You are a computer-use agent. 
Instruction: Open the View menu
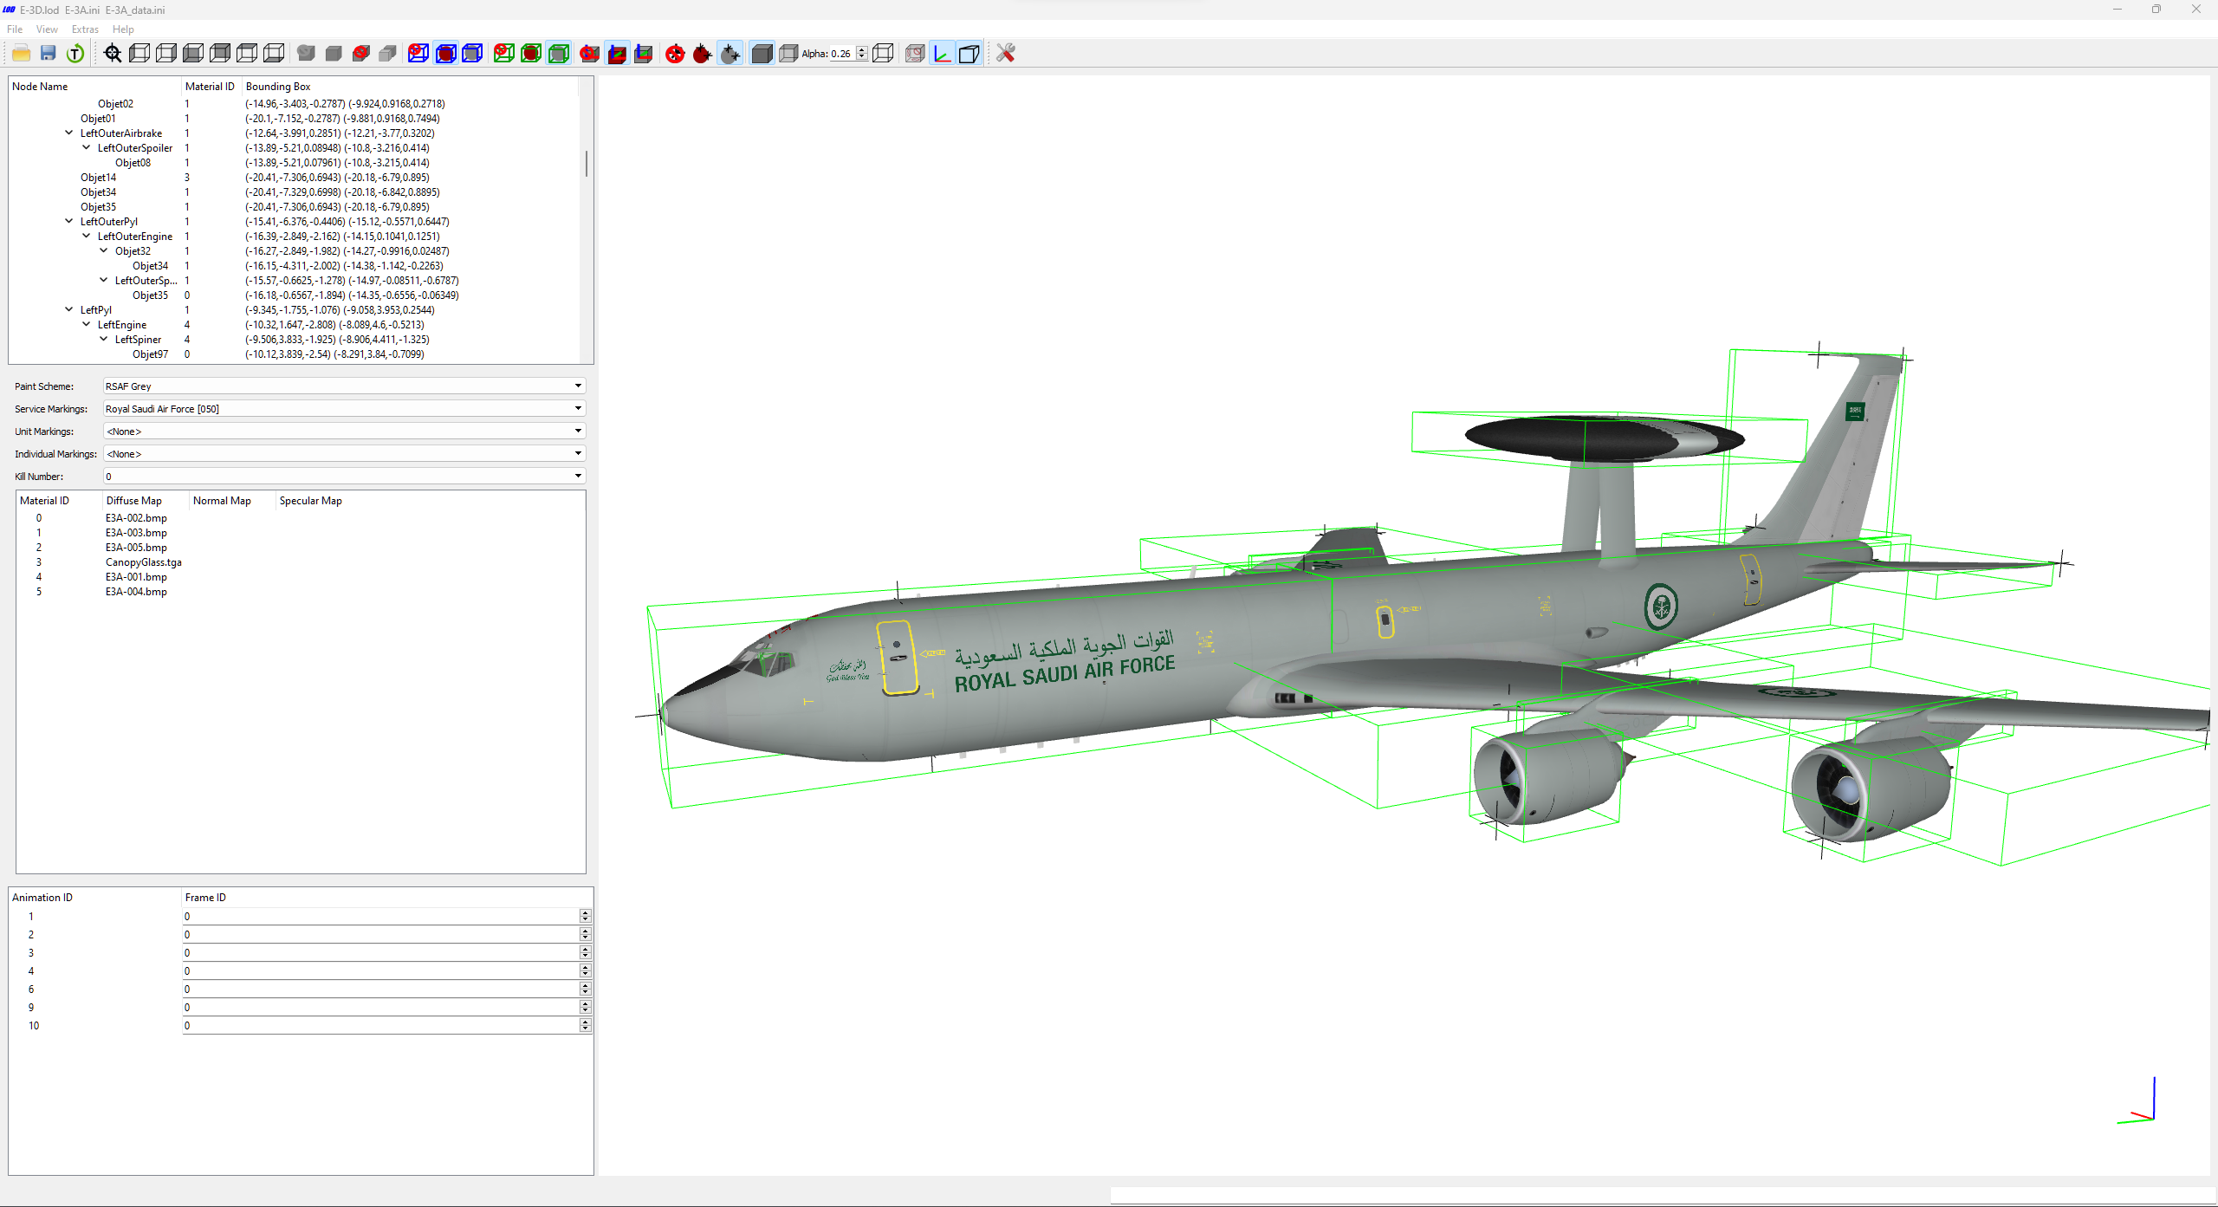click(47, 29)
